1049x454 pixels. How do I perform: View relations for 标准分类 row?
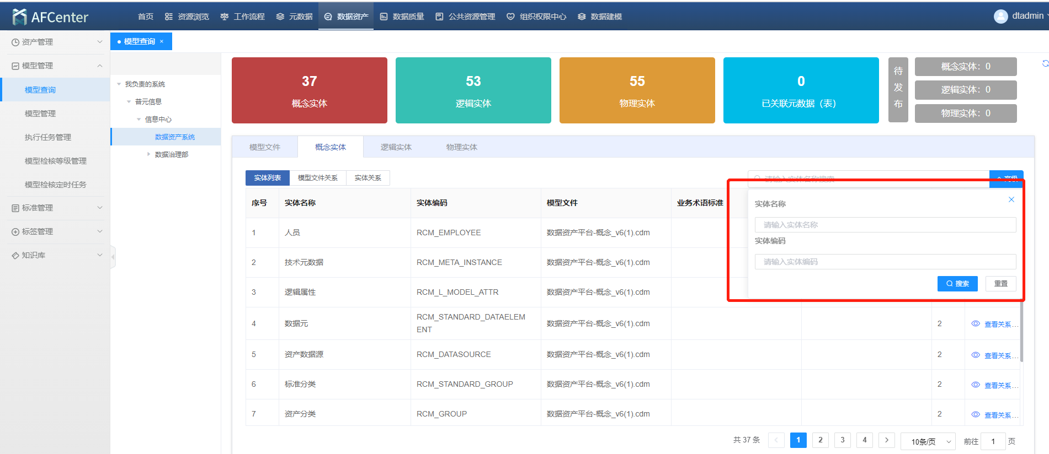(x=995, y=385)
